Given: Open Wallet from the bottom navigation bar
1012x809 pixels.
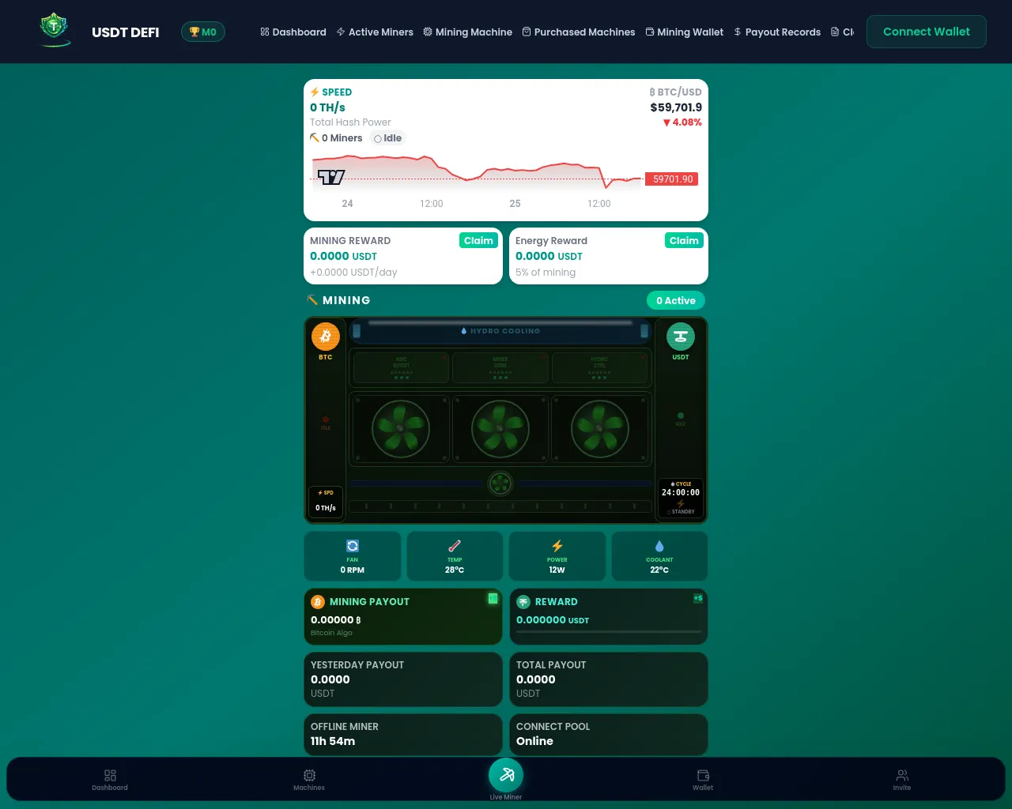Looking at the screenshot, I should click(703, 780).
